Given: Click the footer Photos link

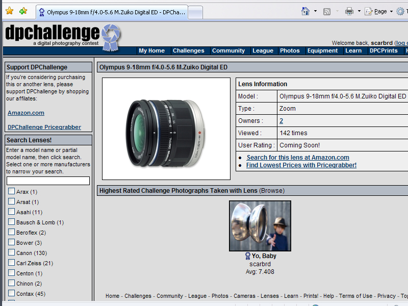Looking at the screenshot, I should (x=220, y=296).
